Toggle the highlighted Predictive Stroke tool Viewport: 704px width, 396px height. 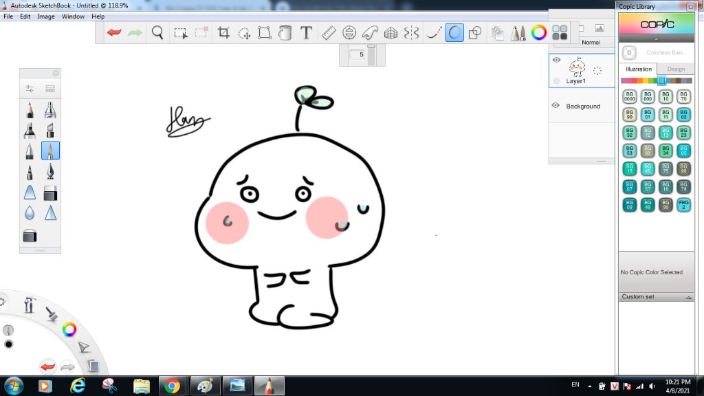454,32
